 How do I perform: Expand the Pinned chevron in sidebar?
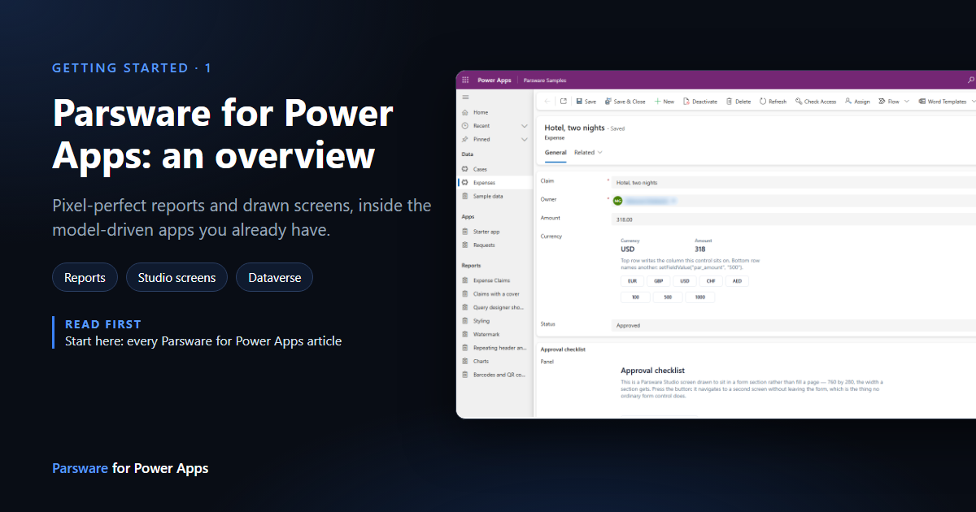(x=525, y=139)
